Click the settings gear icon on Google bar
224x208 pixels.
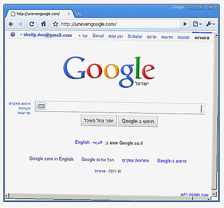pos(13,35)
